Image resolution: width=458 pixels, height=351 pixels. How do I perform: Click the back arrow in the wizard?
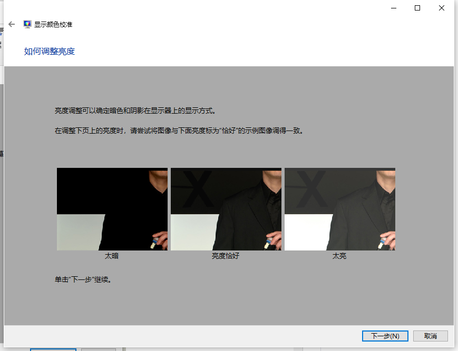(11, 24)
